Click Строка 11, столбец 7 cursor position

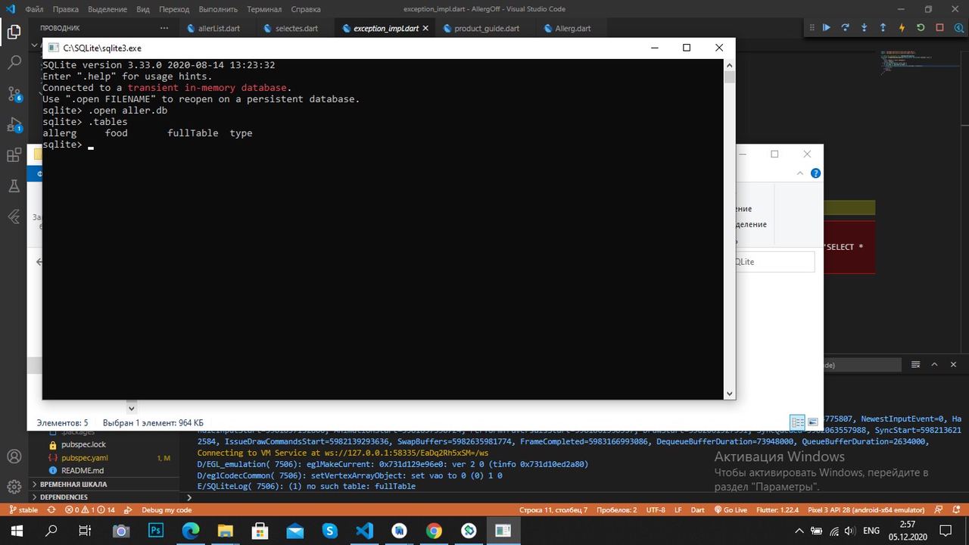553,510
